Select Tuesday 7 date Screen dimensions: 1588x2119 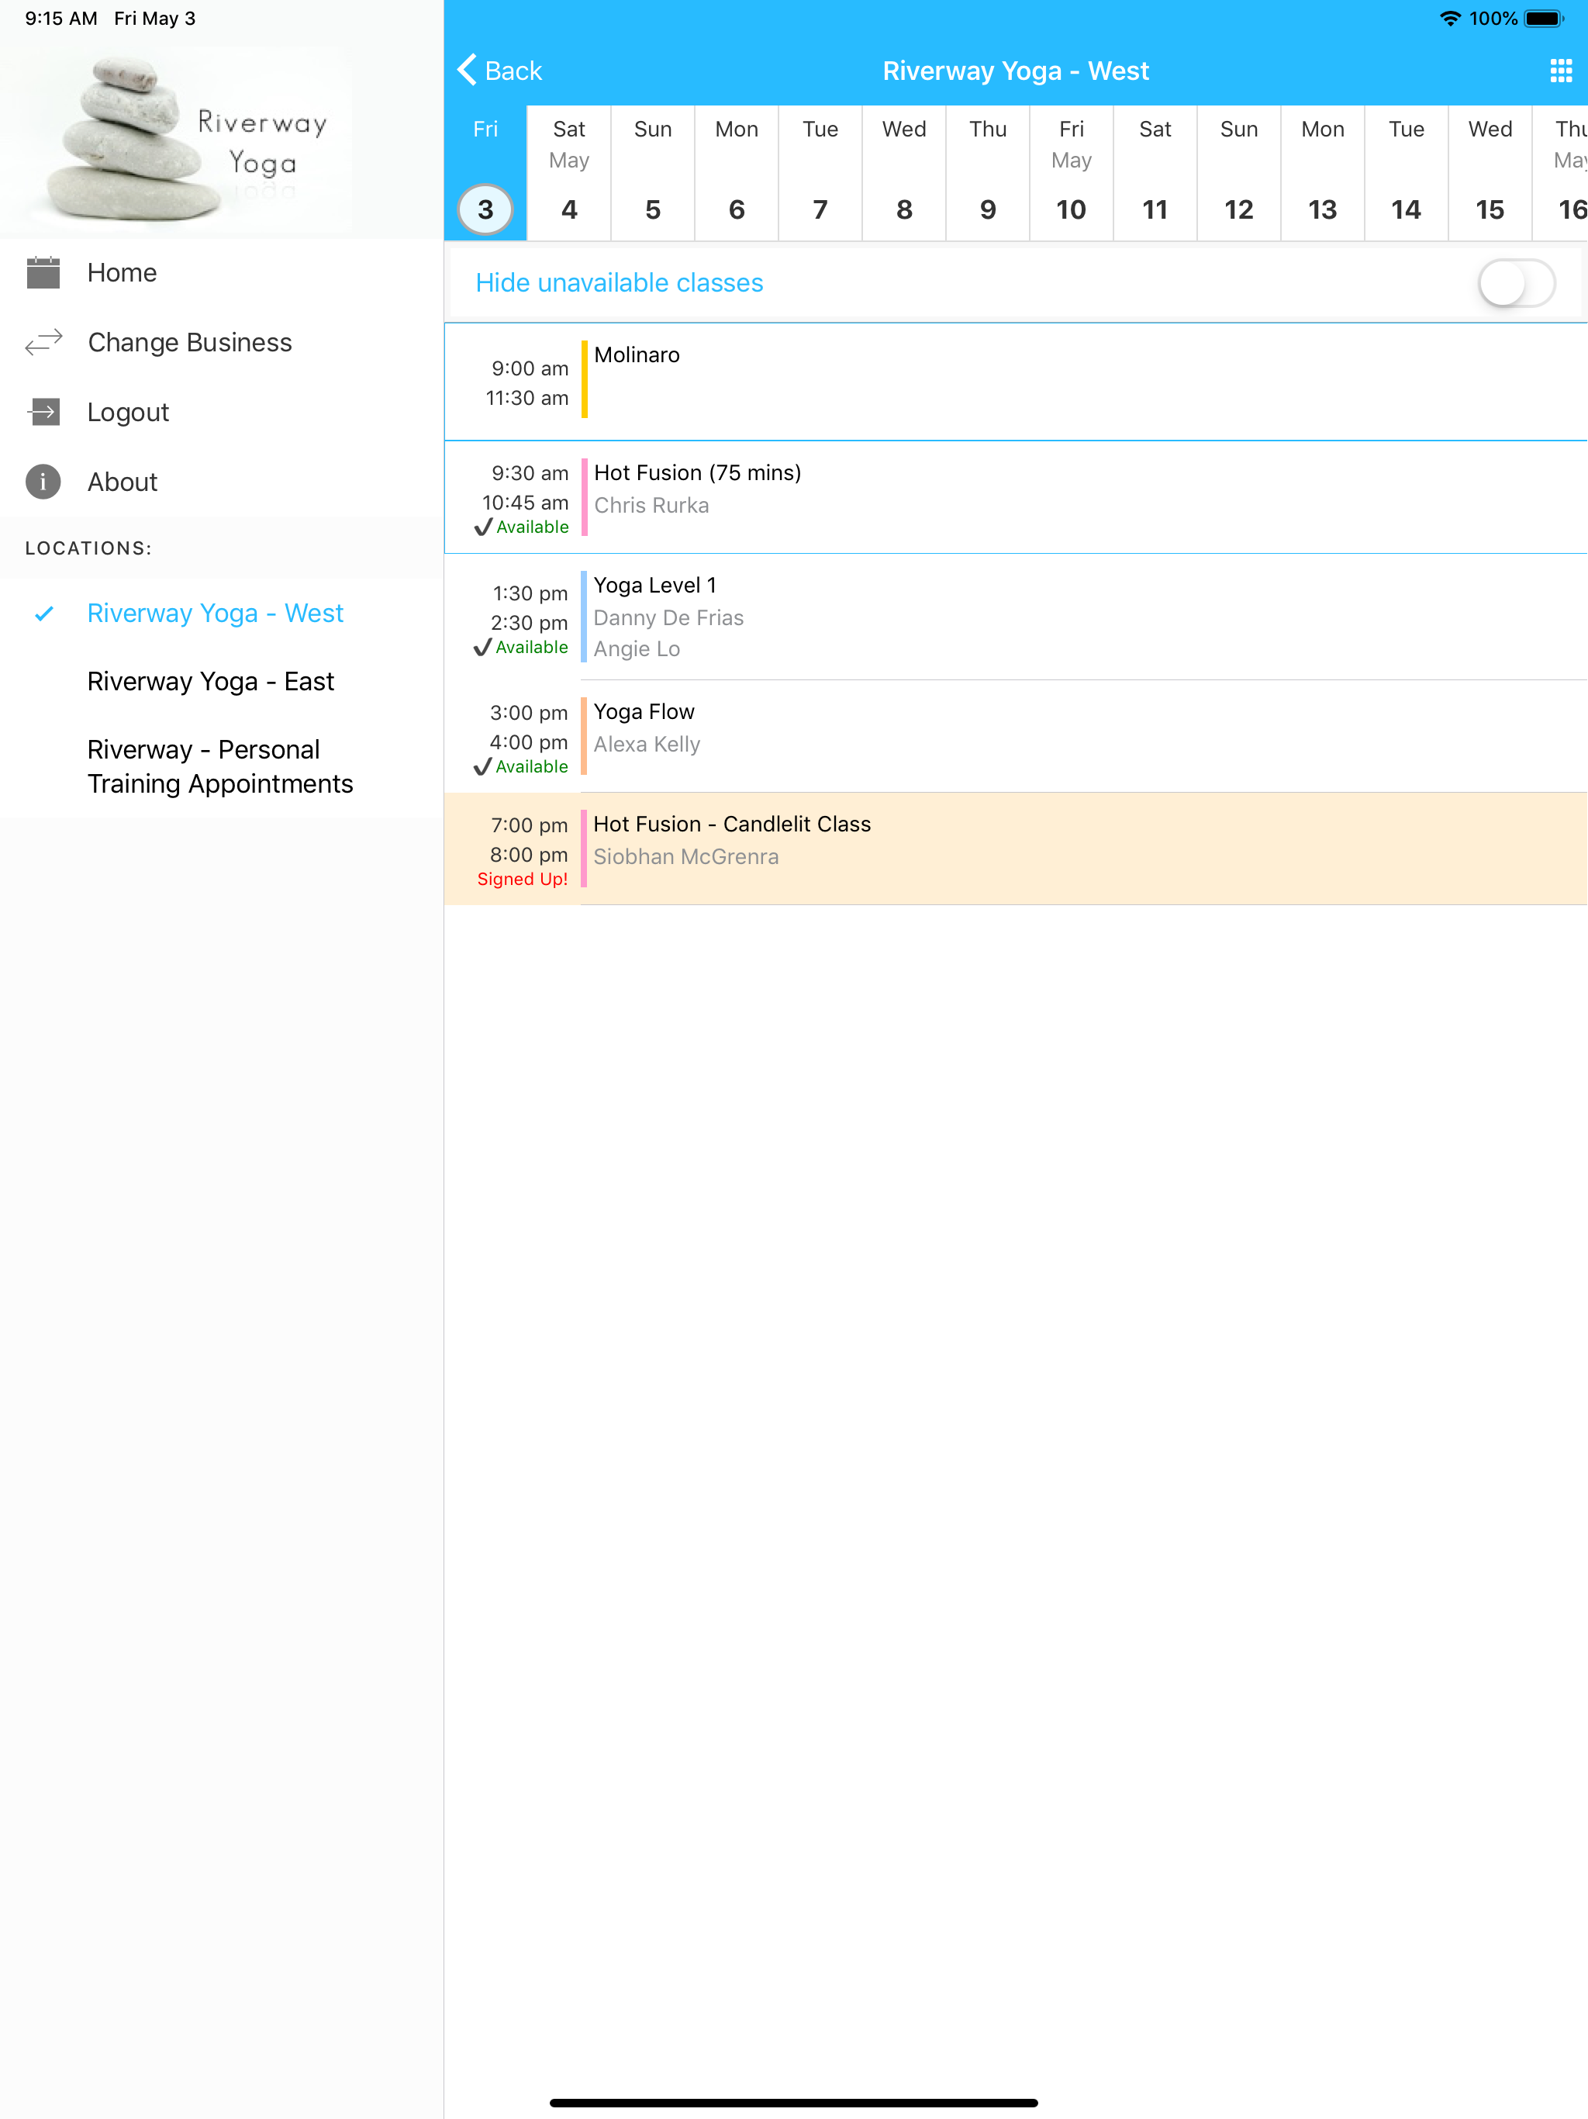pos(821,172)
